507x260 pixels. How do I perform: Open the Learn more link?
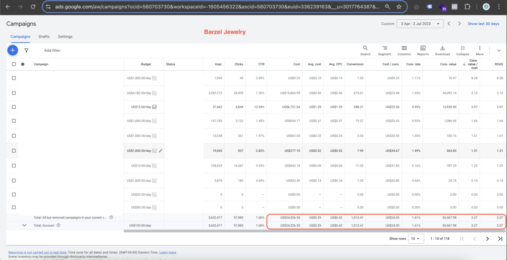pos(167,252)
